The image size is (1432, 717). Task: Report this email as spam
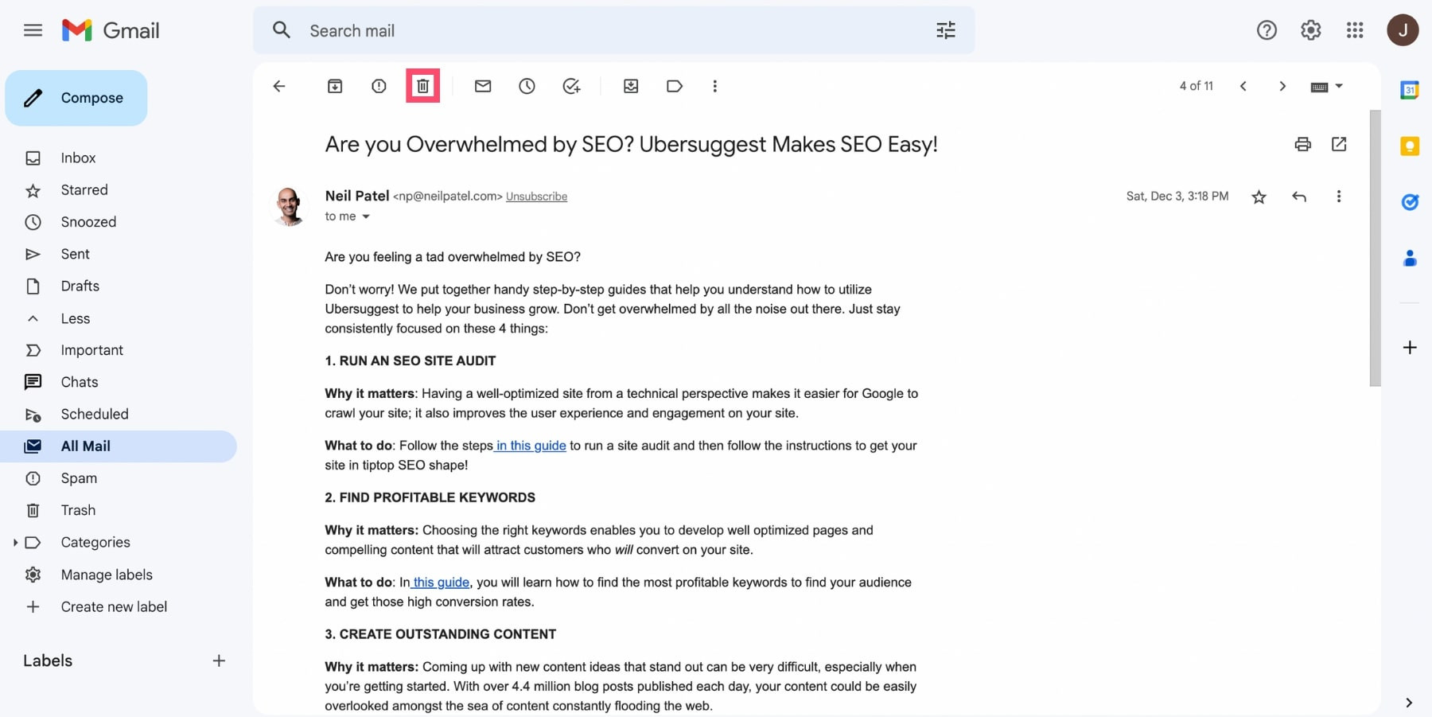379,86
